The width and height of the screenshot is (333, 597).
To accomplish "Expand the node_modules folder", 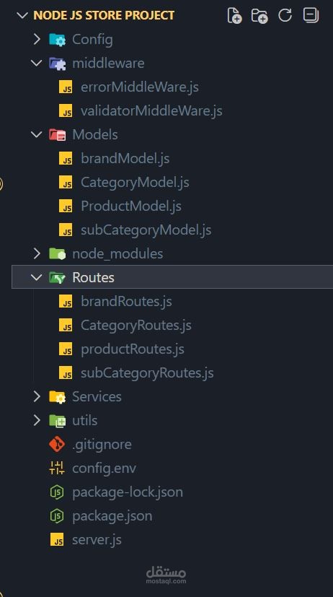I will [x=37, y=253].
